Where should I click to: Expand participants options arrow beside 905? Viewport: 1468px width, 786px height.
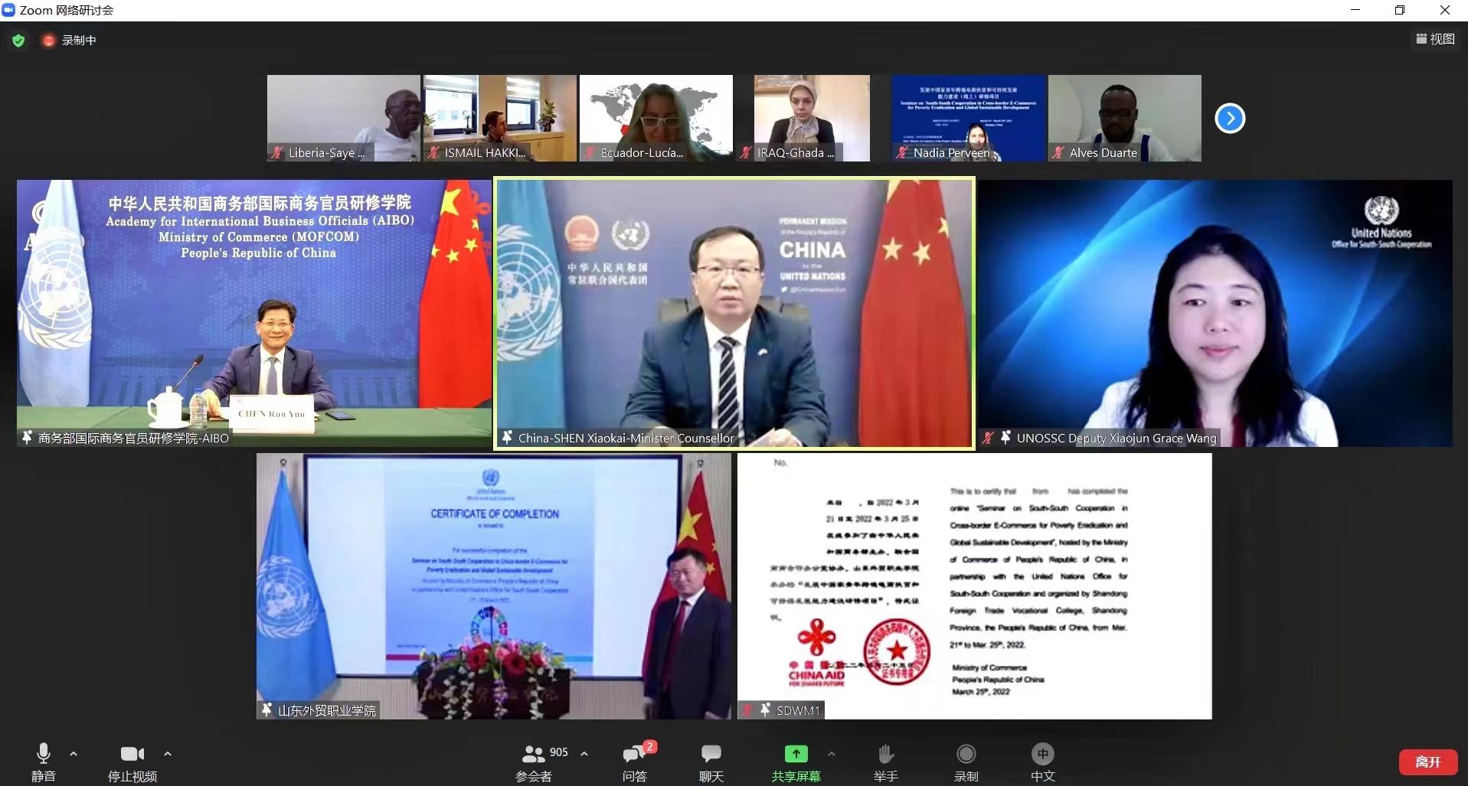(584, 754)
